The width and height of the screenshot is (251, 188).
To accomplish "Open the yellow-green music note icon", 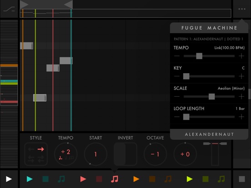I will [221, 179].
